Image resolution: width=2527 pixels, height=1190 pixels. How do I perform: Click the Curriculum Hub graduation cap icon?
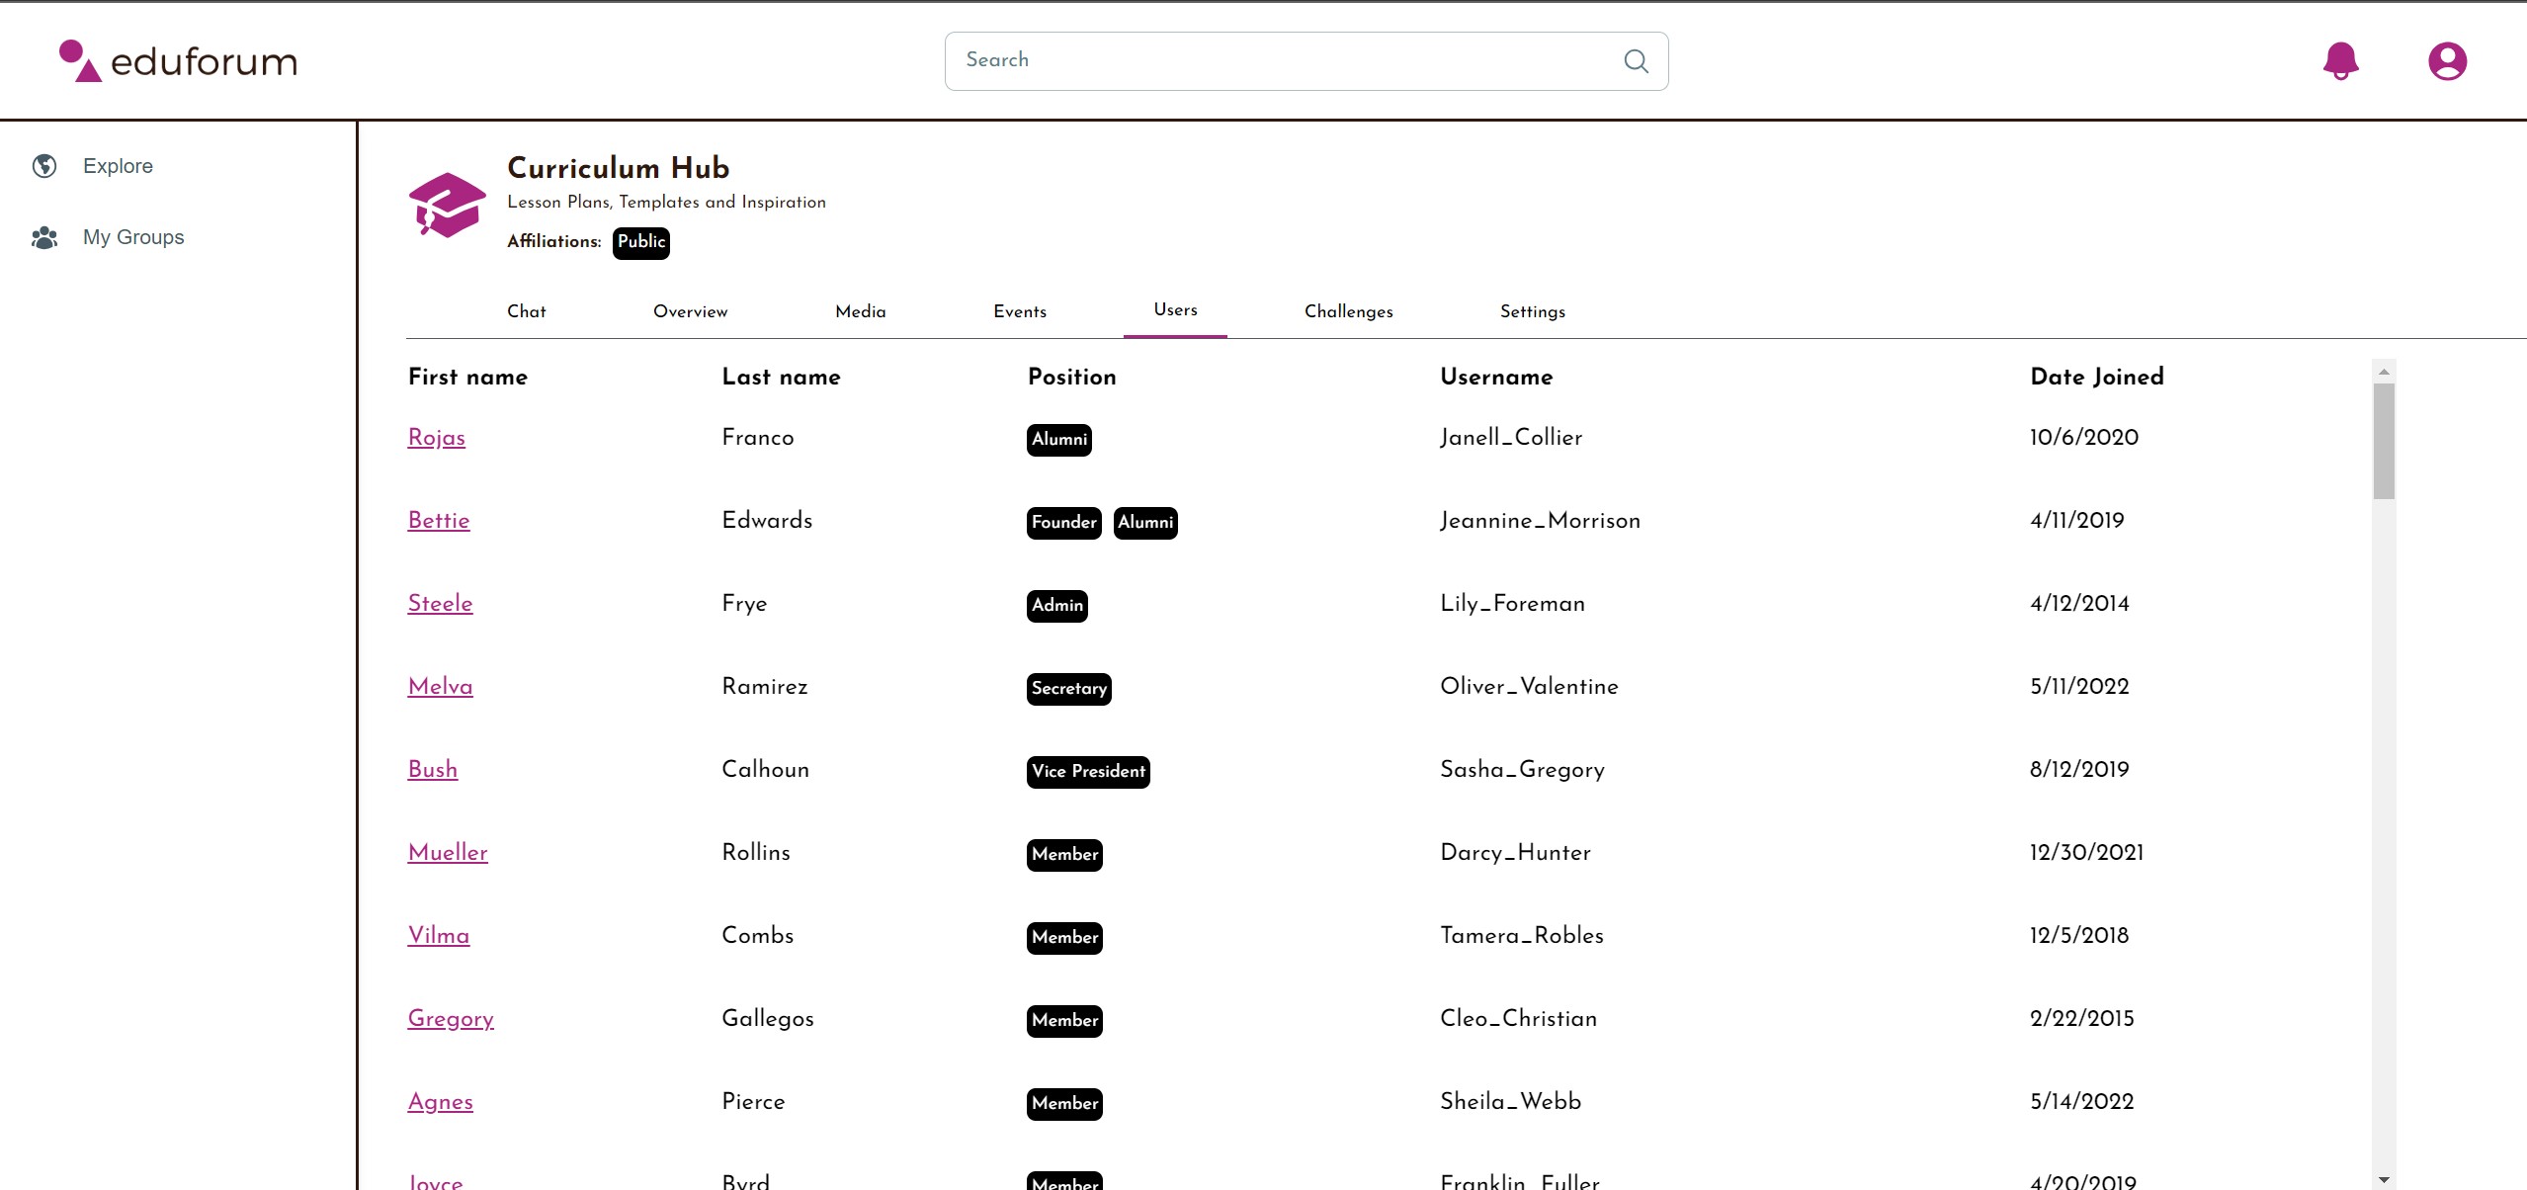tap(447, 205)
